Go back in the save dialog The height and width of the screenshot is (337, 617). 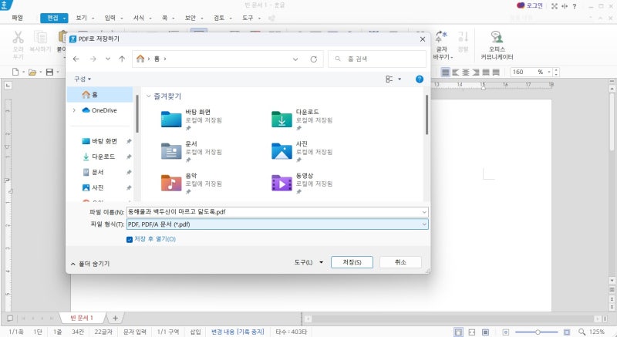tap(76, 59)
